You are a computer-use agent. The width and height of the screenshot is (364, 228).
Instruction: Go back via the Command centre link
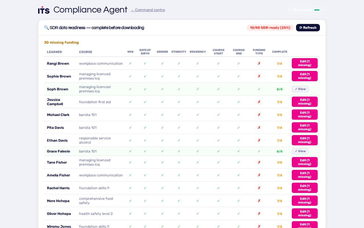pos(148,10)
